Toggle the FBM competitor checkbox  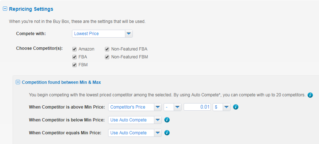(74, 65)
